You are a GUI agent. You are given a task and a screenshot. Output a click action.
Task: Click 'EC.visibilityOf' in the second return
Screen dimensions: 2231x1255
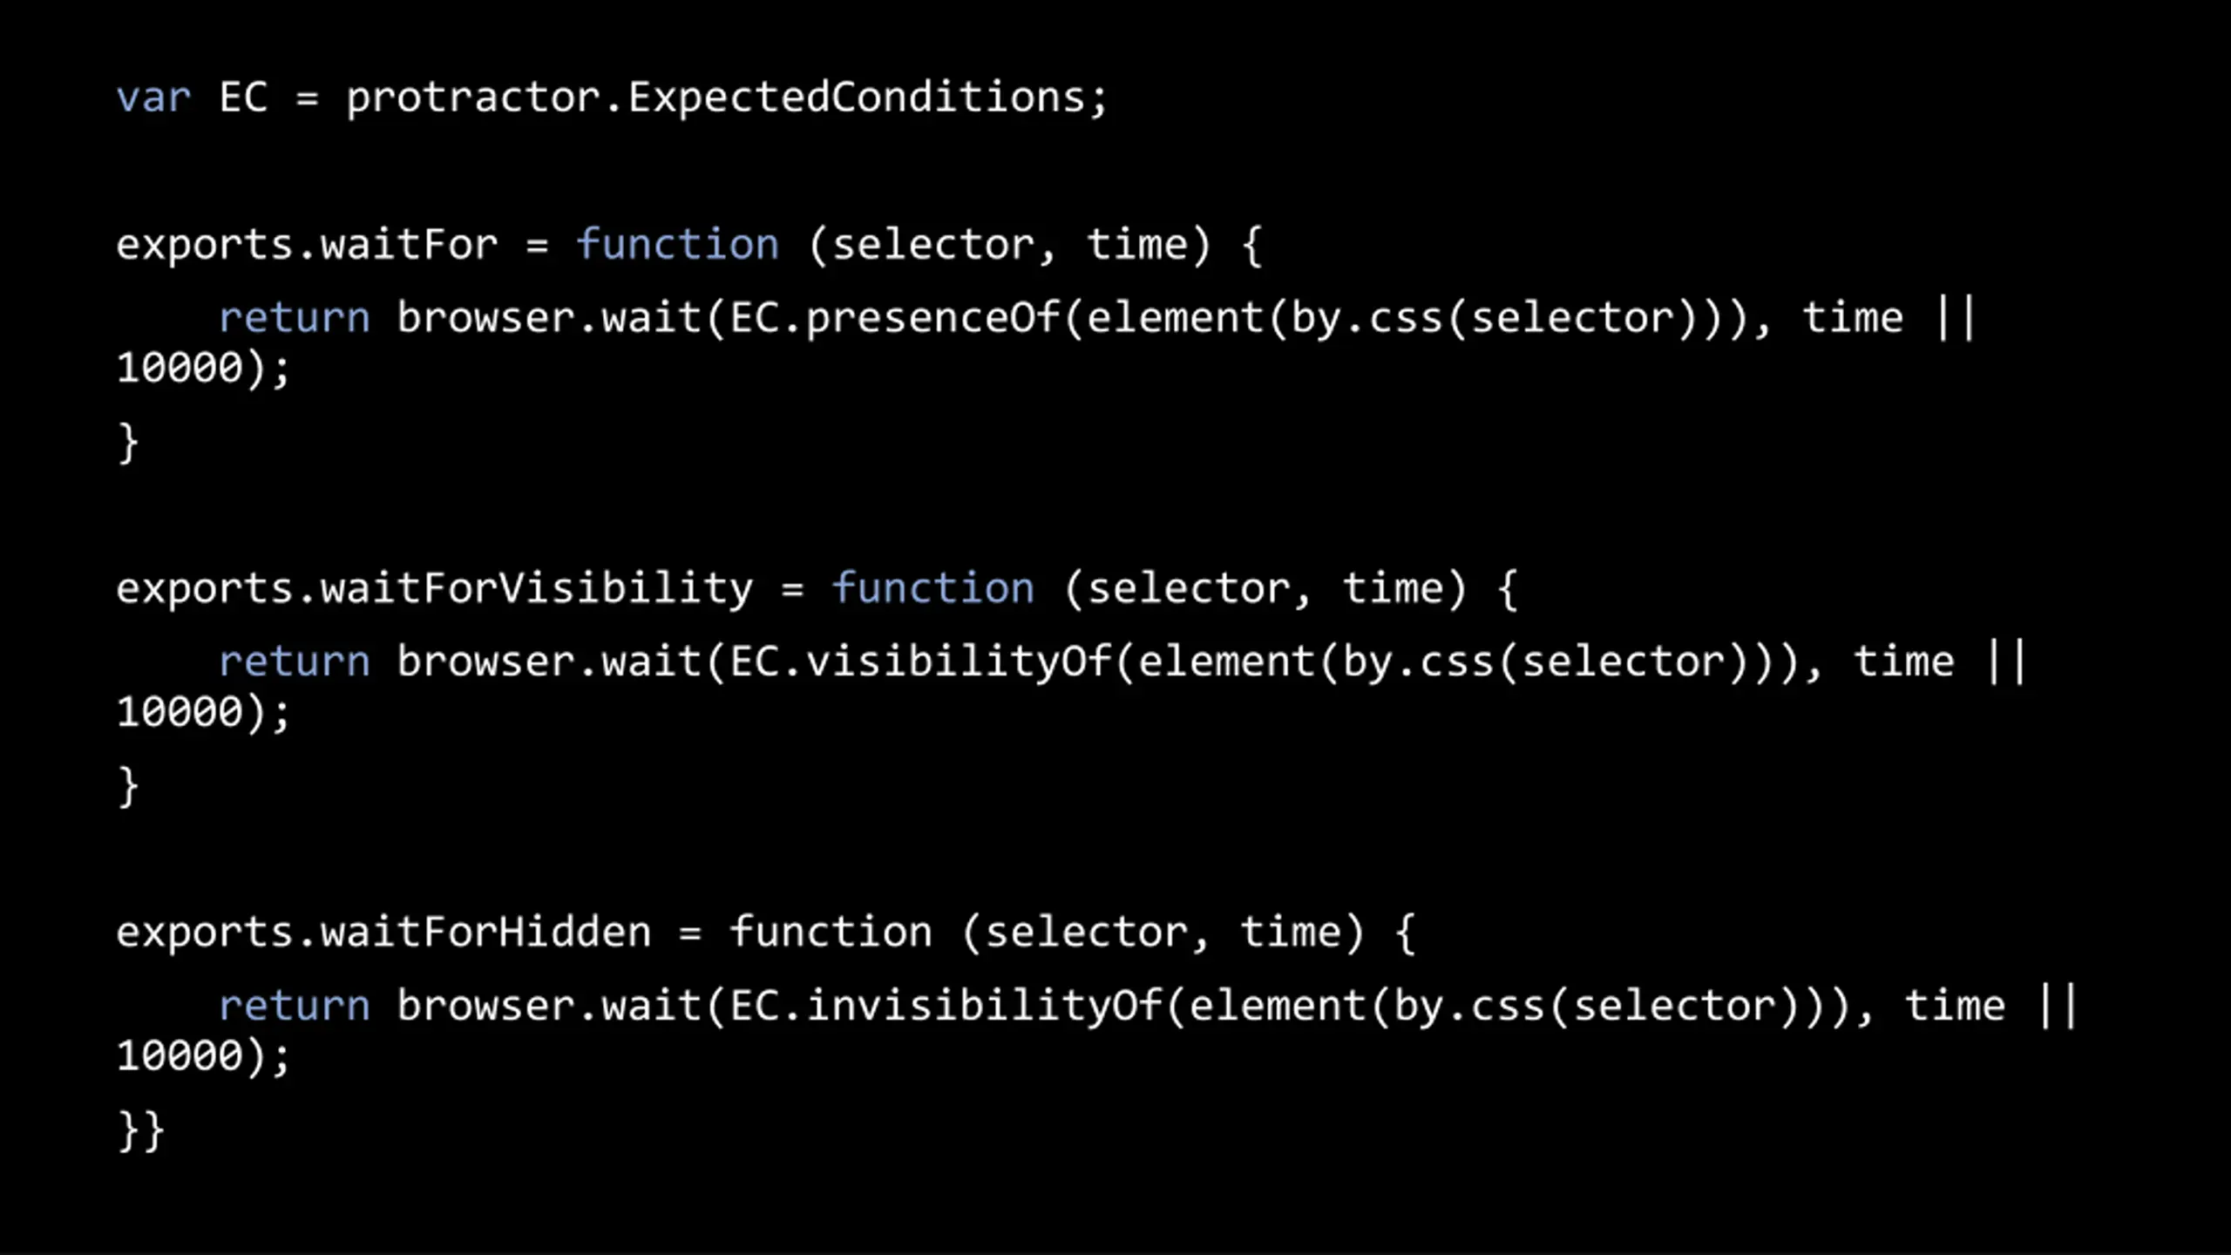click(919, 662)
